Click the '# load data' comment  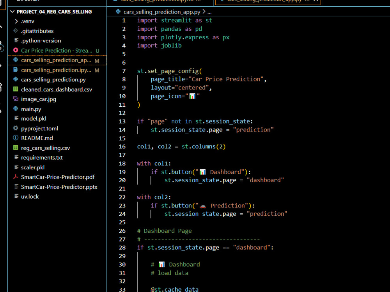(170, 273)
